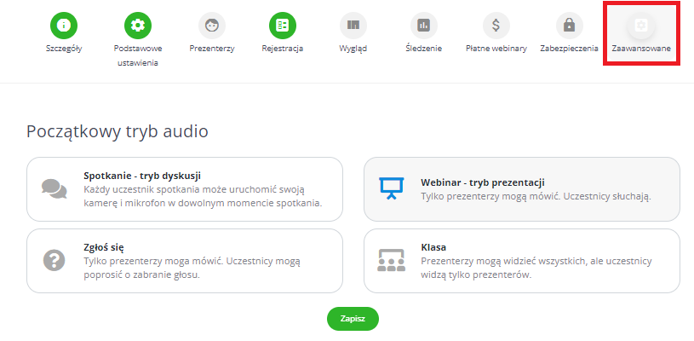Open the Podstawowe ustawienia gear icon
This screenshot has height=341, width=694.
137,26
